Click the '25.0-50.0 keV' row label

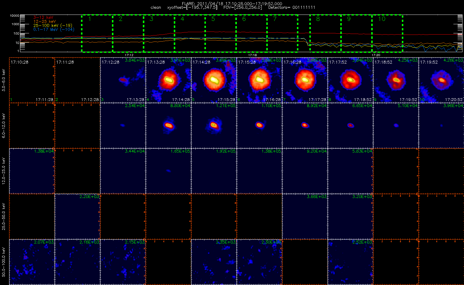coord(4,216)
